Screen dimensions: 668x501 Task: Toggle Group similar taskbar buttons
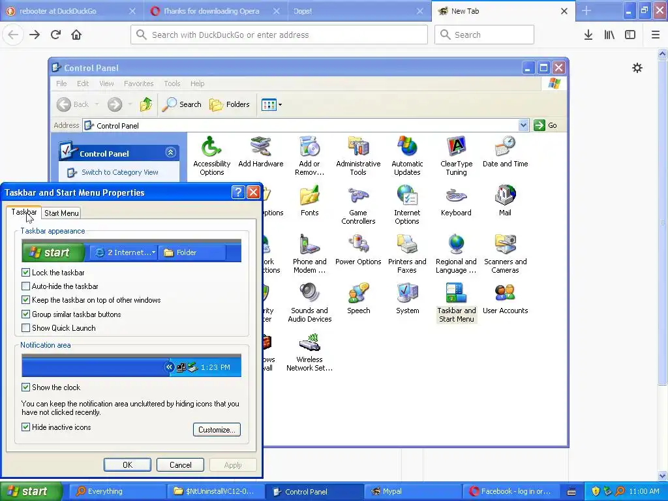(x=25, y=314)
